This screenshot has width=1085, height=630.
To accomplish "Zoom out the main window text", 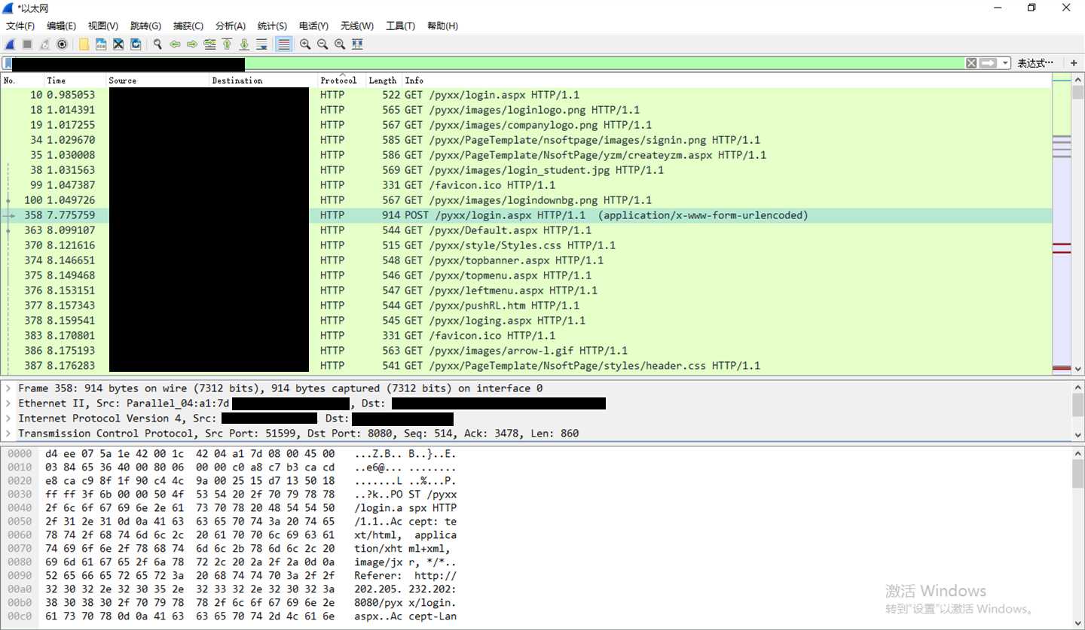I will pyautogui.click(x=322, y=44).
